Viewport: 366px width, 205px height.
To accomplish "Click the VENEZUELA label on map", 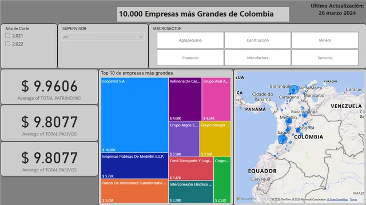I will coord(346,106).
